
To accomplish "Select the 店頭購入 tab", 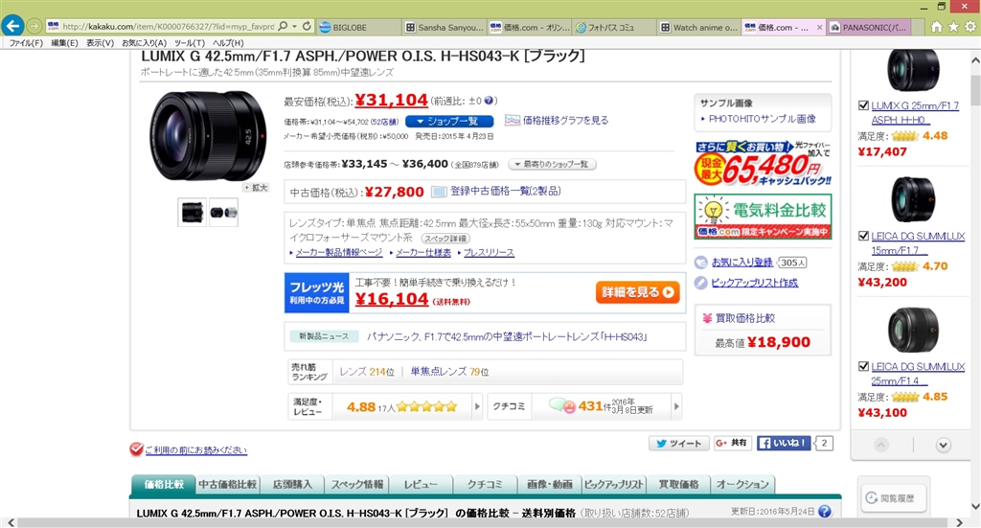I will 292,484.
